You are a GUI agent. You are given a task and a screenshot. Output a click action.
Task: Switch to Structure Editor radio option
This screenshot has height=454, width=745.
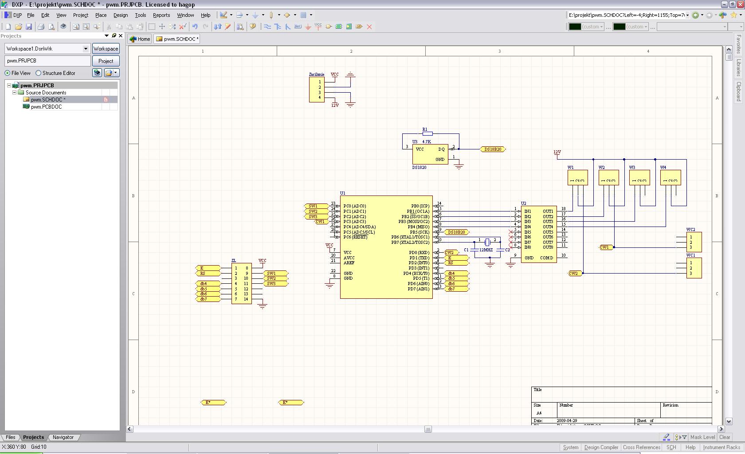tap(39, 73)
